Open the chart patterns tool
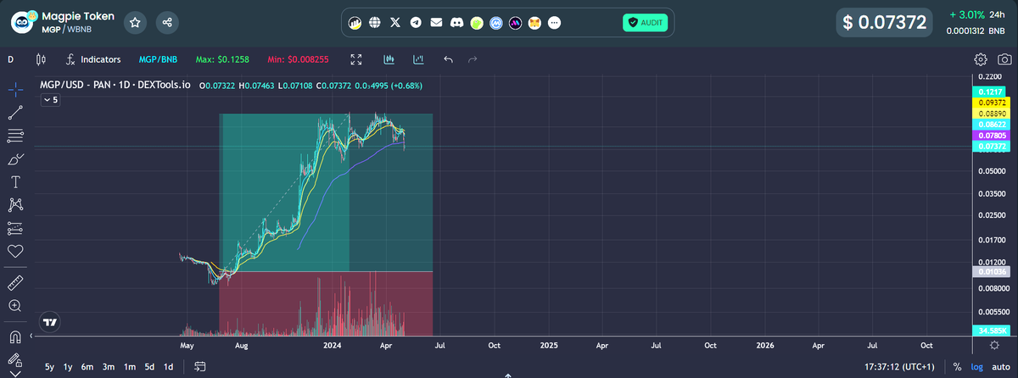Viewport: 1018px width, 378px height. pyautogui.click(x=15, y=204)
